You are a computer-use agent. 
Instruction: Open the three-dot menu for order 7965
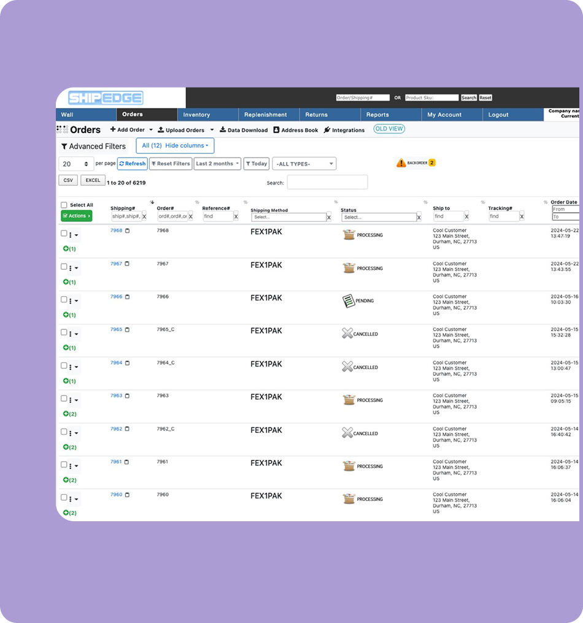pyautogui.click(x=71, y=334)
